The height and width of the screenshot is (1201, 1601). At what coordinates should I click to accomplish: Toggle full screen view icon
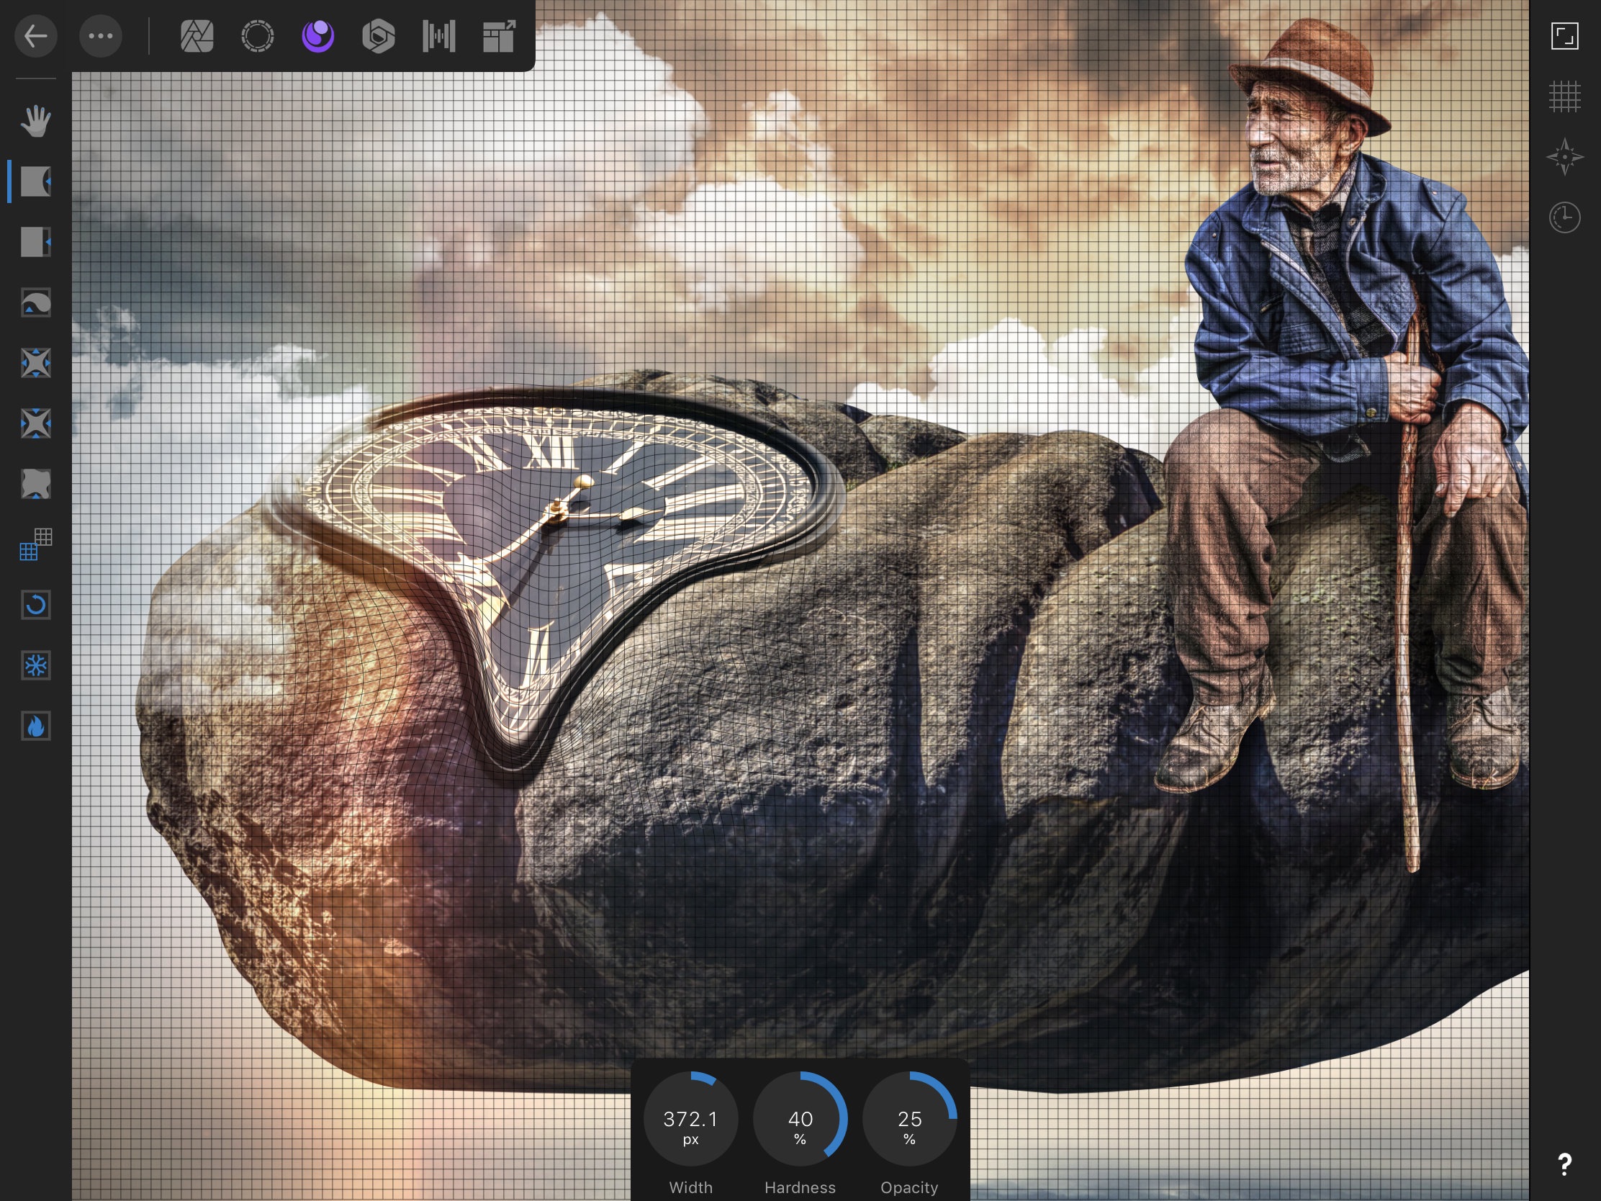1564,35
